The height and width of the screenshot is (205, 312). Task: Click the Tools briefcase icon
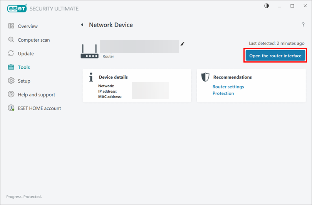(x=11, y=67)
